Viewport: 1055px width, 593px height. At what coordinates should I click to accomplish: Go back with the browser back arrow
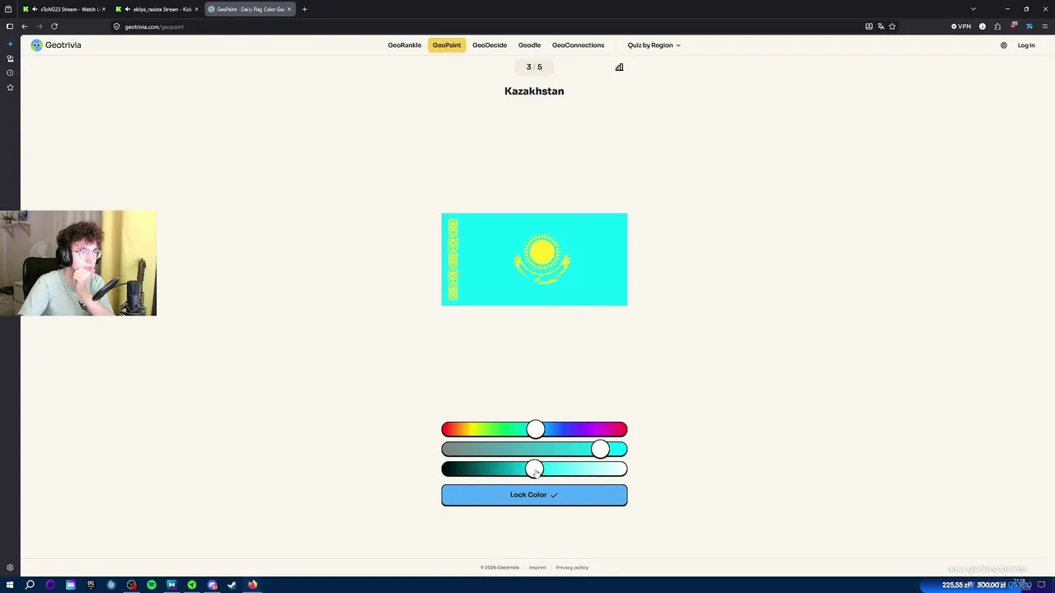point(25,26)
